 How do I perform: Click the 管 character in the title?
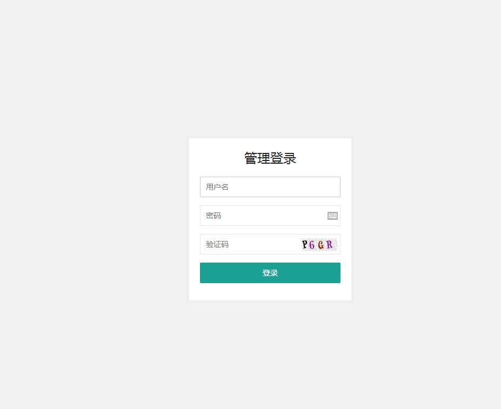(251, 158)
